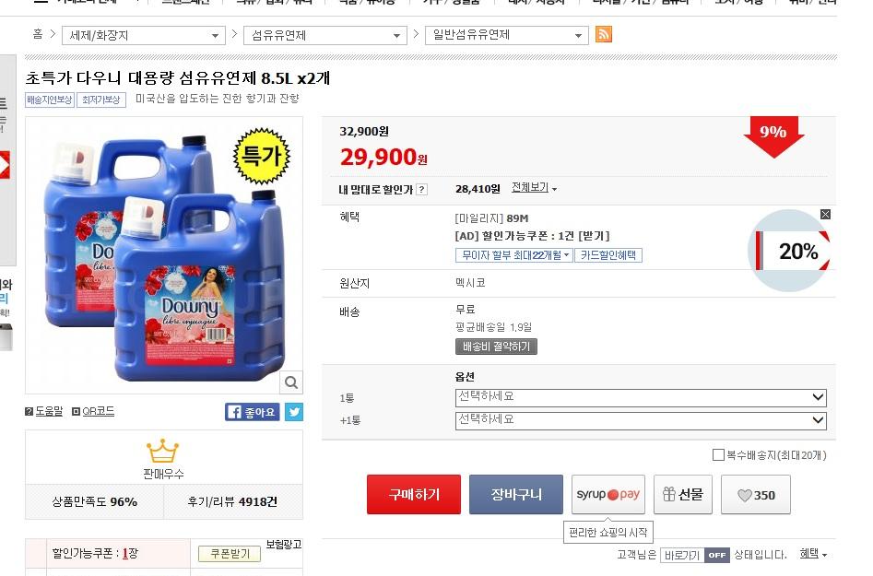Viewport: 873px width, 576px height.
Task: Click the 도움말 help icon
Action: click(x=29, y=411)
